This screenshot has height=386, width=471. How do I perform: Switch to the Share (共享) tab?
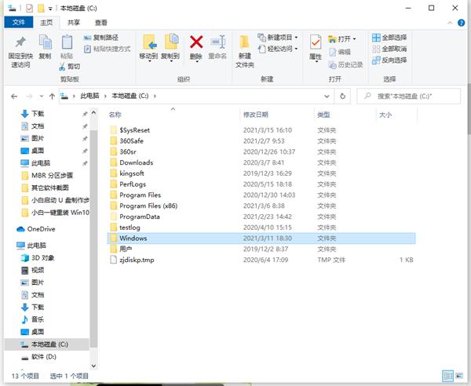(74, 23)
